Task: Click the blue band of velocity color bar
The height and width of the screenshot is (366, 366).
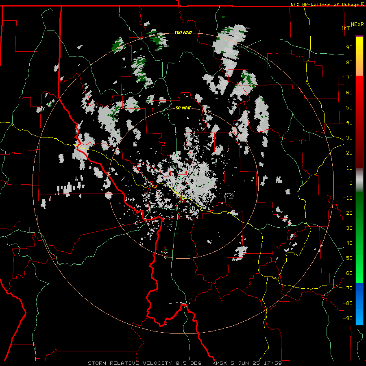Action: tap(359, 304)
